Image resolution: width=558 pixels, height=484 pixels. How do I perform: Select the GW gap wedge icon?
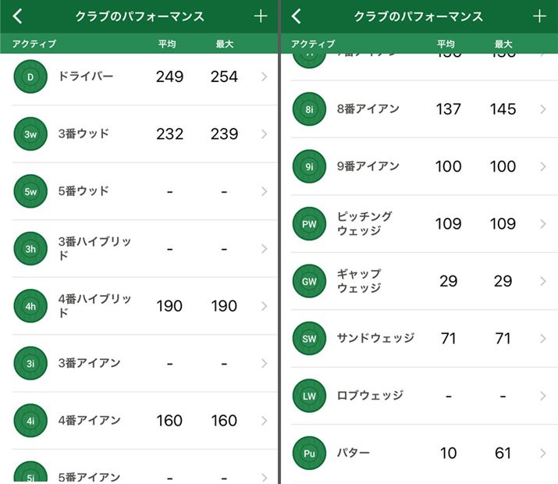[309, 281]
